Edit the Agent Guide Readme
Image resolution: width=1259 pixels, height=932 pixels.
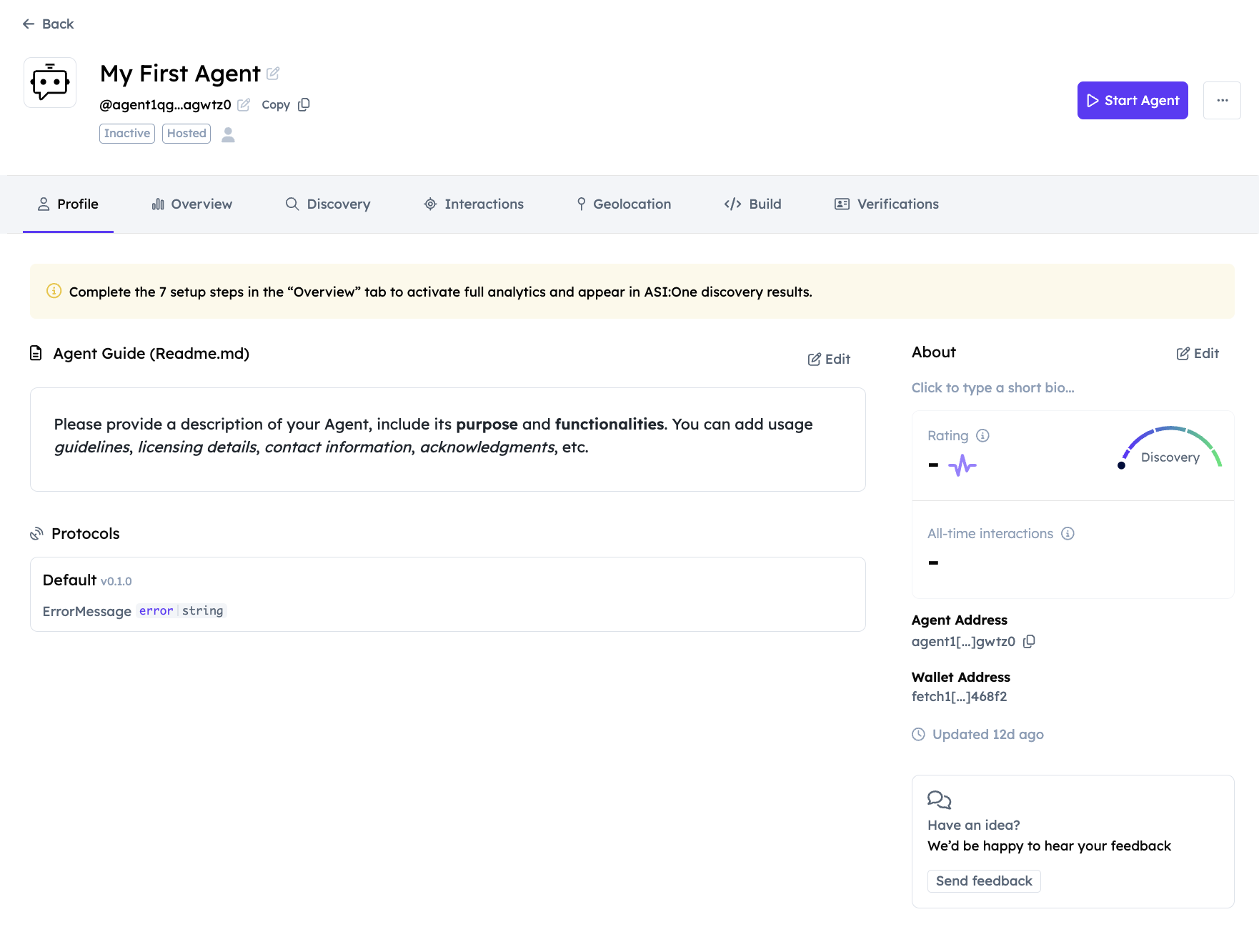tap(829, 360)
